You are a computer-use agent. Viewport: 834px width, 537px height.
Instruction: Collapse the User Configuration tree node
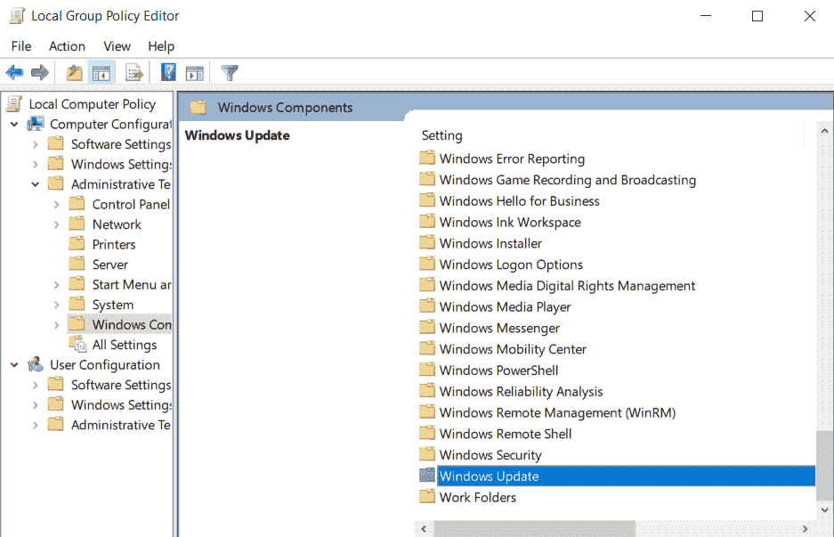14,365
